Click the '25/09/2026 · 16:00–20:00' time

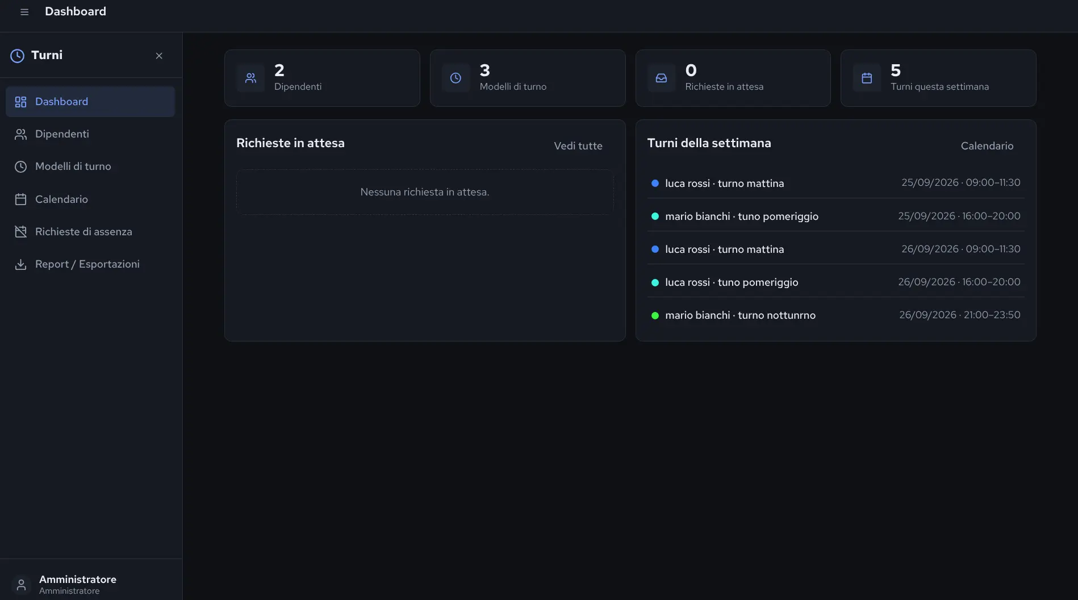959,216
